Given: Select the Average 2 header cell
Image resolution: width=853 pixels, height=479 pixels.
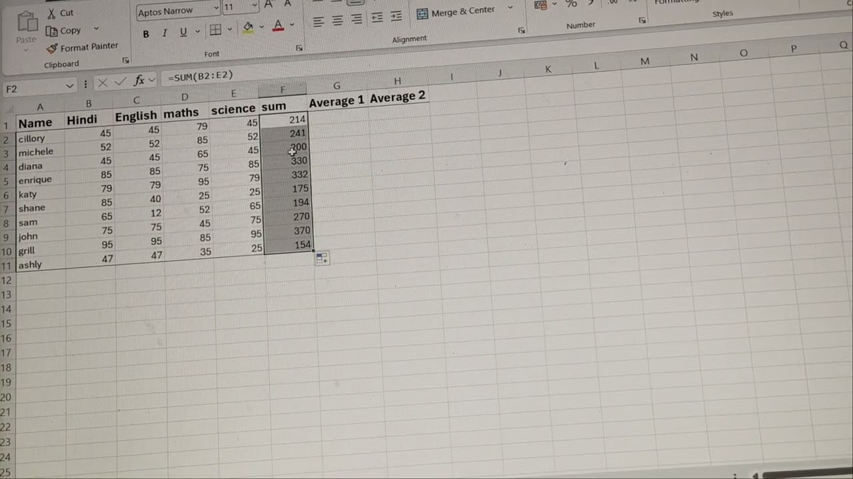Looking at the screenshot, I should [x=398, y=96].
